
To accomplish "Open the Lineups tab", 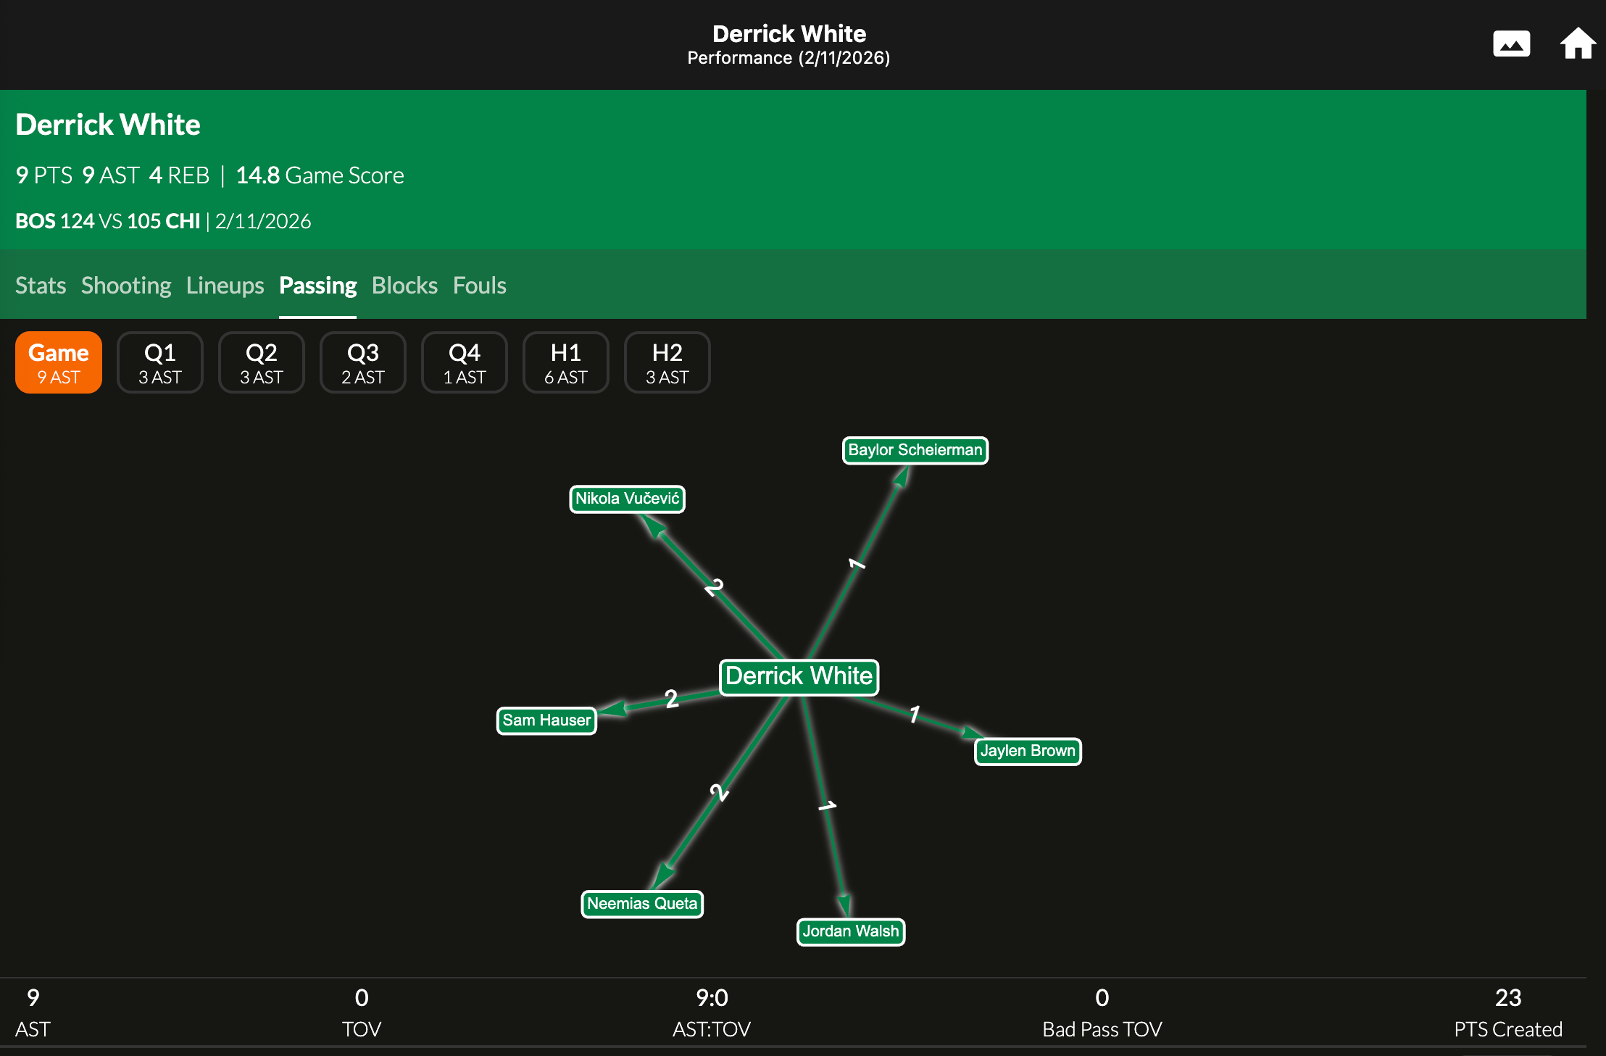I will pos(225,286).
